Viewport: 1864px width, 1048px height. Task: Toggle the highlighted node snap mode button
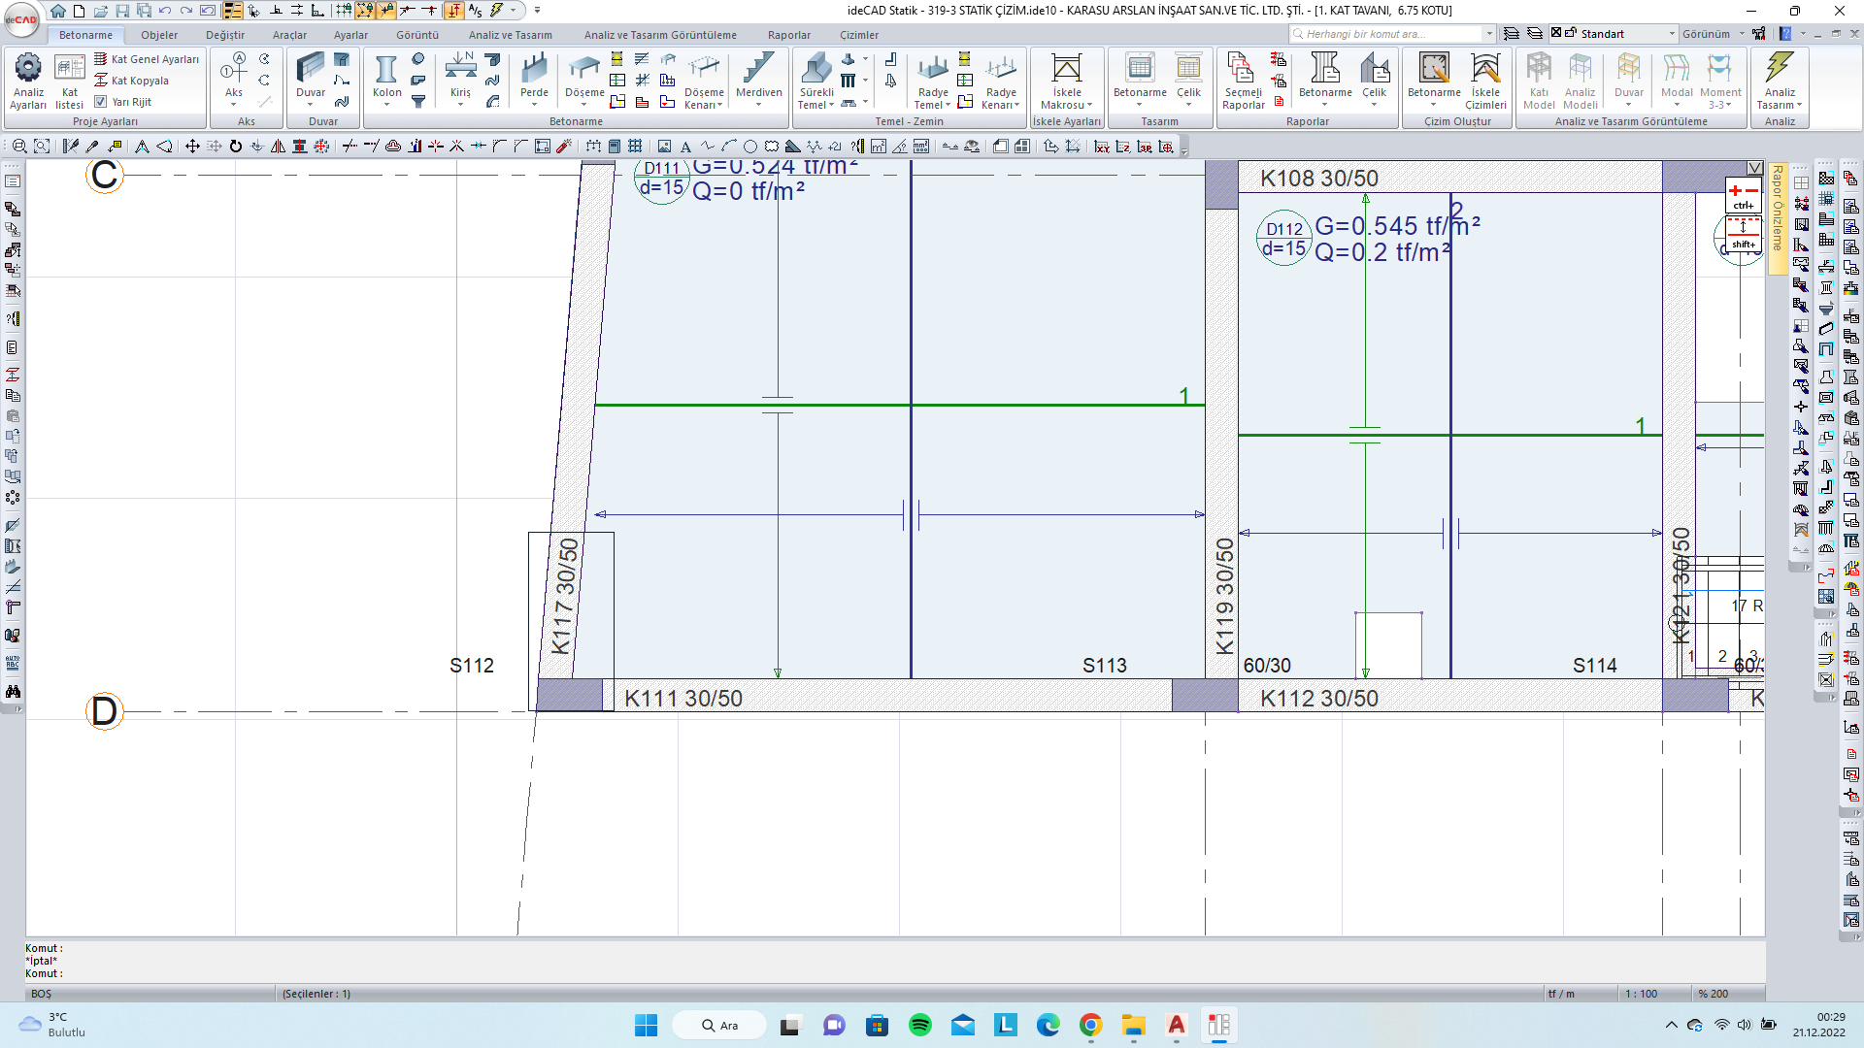click(x=365, y=11)
